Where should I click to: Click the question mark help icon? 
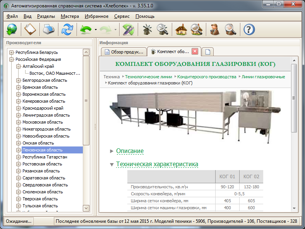[x=249, y=29]
